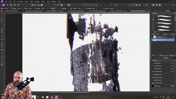The image size is (176, 99).
Task: Switch to the Develop persona icon
Action: [11, 5]
